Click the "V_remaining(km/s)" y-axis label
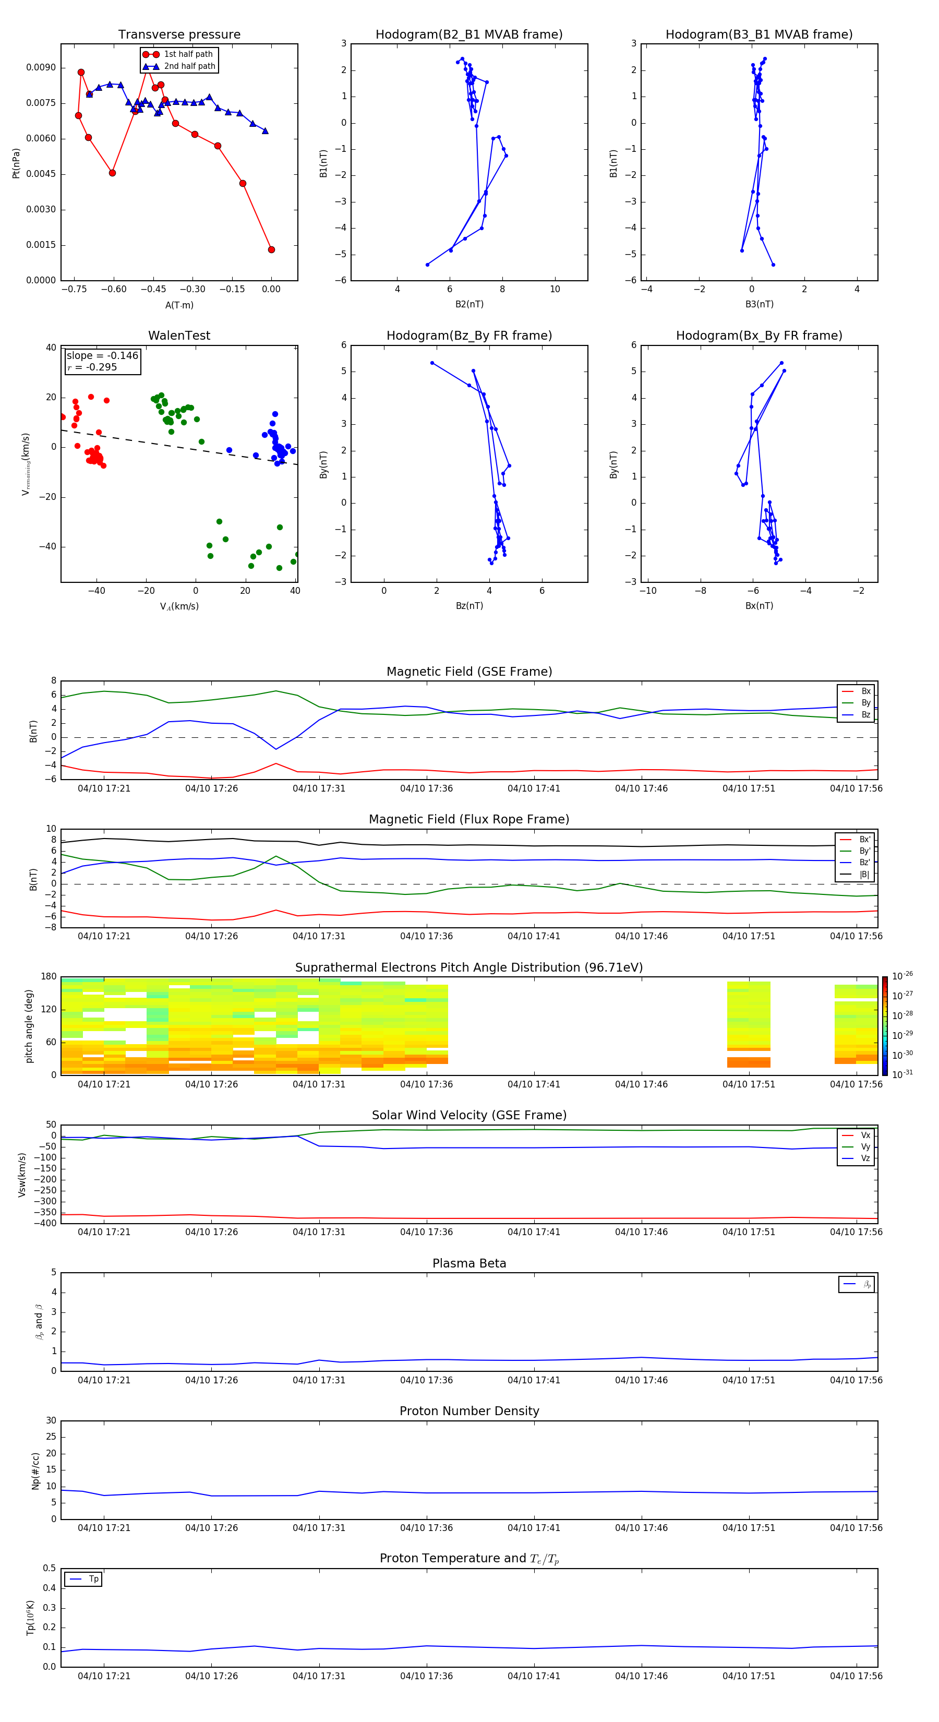Screen dimensions: 939x1722 tap(26, 464)
